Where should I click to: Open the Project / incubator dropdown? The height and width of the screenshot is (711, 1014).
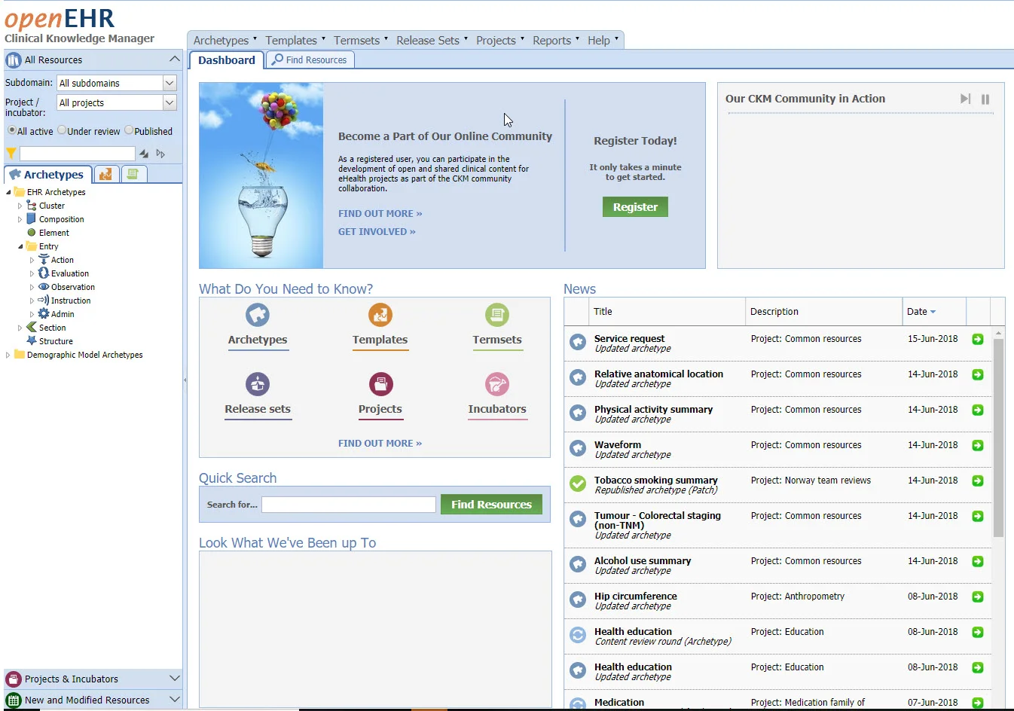[170, 102]
